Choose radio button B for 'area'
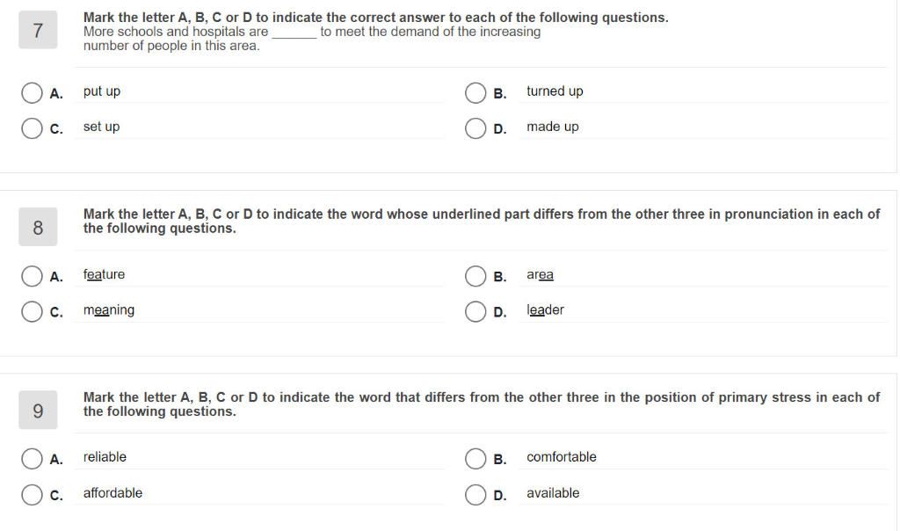This screenshot has width=900, height=531. tap(475, 276)
